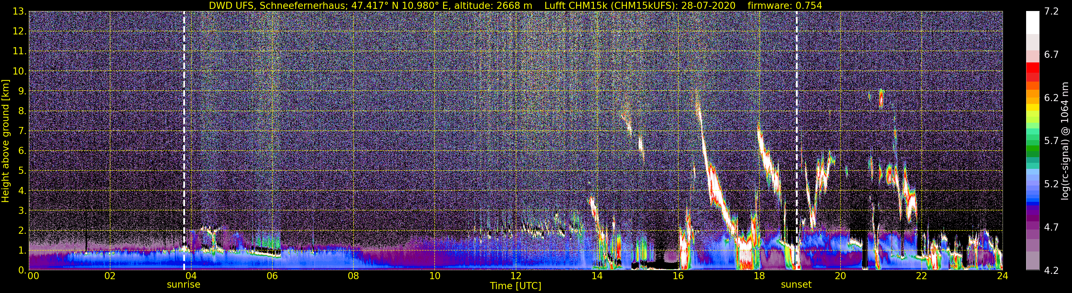Click the "6." height axis tick label
Viewport: 1072px width, 293px height.
pyautogui.click(x=22, y=151)
